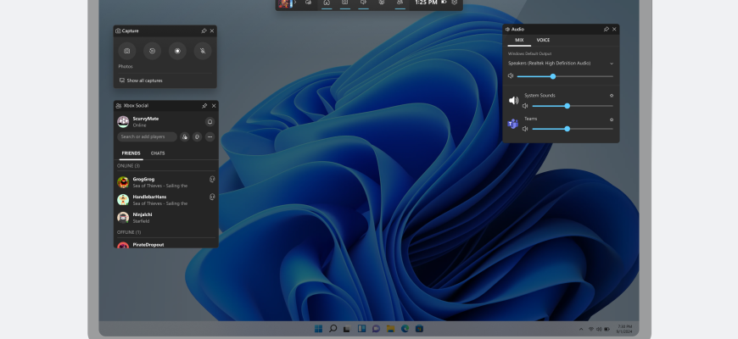This screenshot has height=339, width=738.
Task: Toggle the microphone while recording in Capture
Action: 203,51
